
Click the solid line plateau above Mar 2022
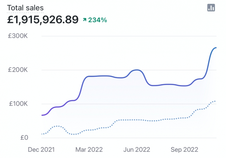(x=98, y=76)
